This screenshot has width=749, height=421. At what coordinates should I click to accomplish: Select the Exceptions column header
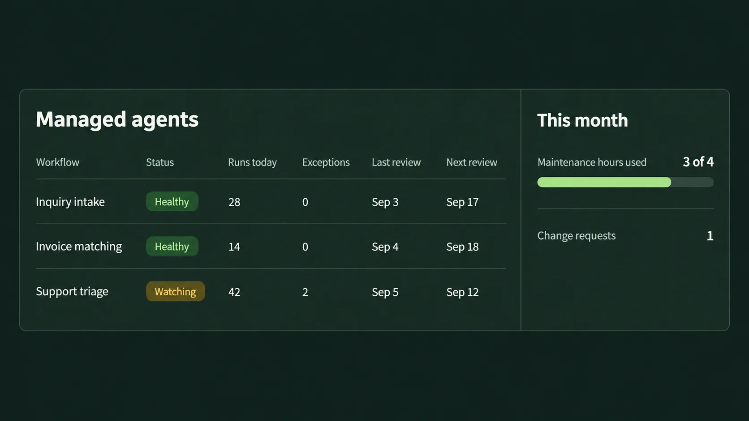[326, 162]
